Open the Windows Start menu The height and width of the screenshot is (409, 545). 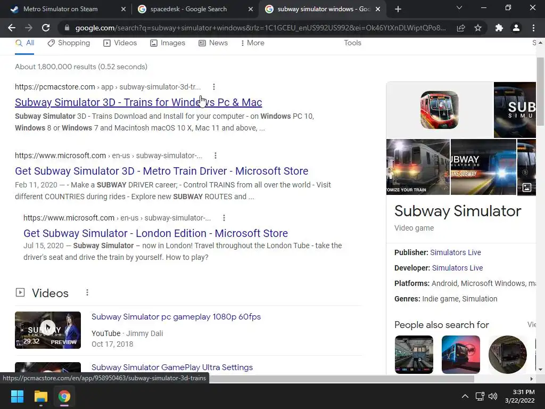point(17,396)
